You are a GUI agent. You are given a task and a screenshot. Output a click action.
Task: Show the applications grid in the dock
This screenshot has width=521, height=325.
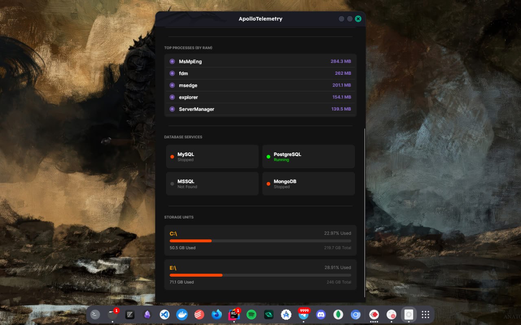coord(425,314)
